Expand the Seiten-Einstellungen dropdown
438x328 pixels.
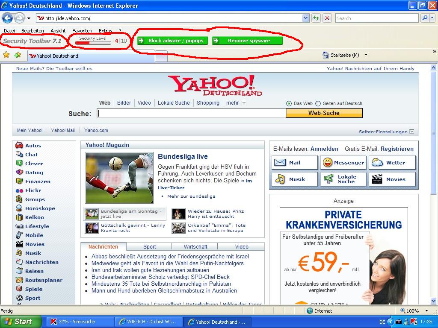[x=411, y=132]
